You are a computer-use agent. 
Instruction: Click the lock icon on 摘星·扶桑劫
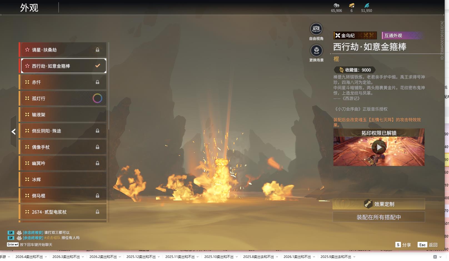(98, 50)
